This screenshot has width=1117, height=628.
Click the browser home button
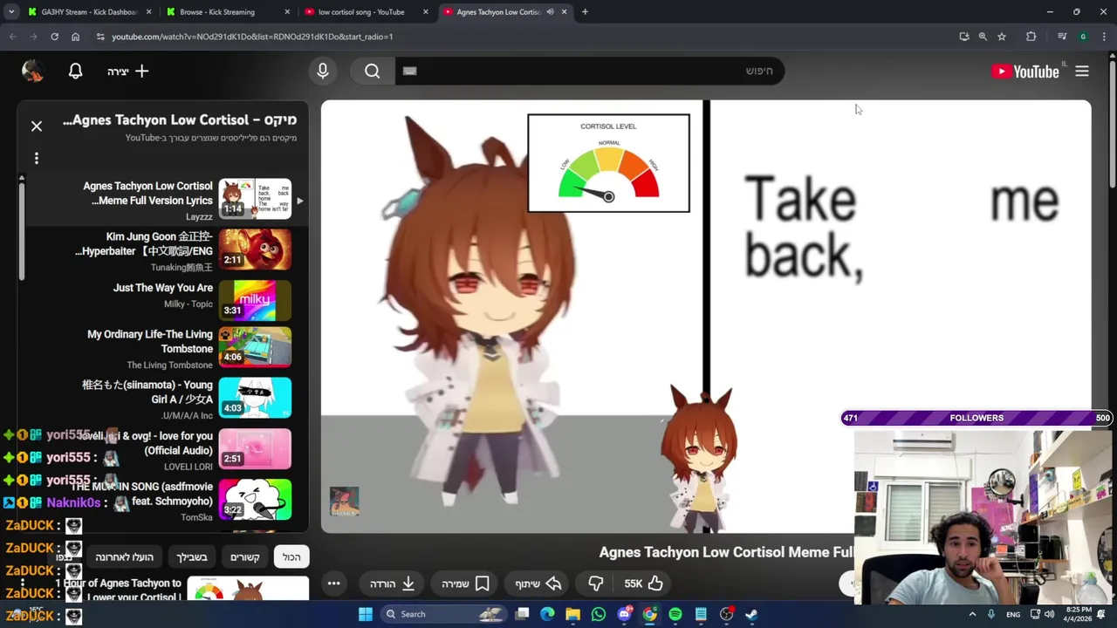pos(75,37)
